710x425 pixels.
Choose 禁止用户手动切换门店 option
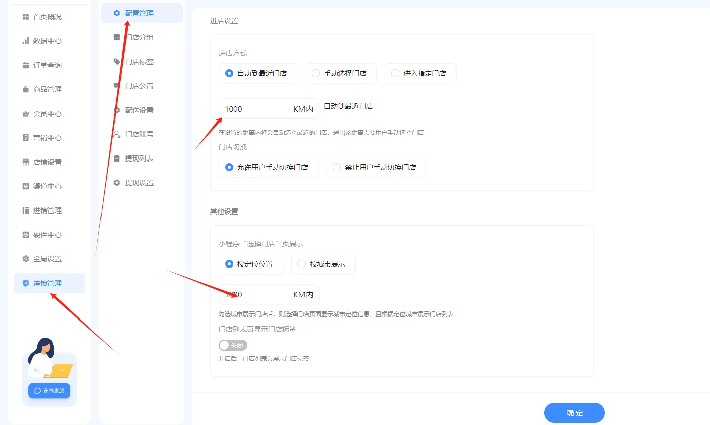click(376, 167)
